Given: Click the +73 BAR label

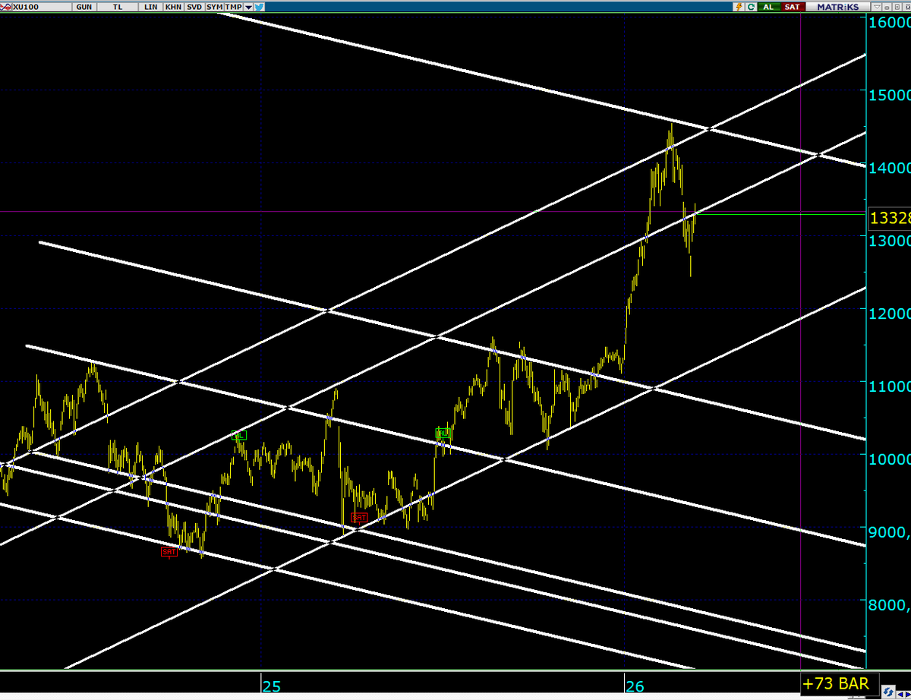Looking at the screenshot, I should click(839, 683).
